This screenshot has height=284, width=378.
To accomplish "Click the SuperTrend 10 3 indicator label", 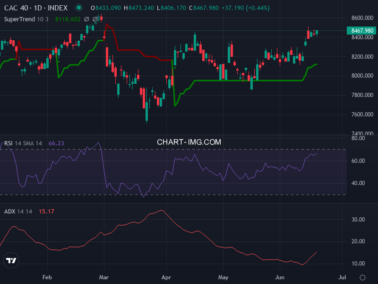I will (x=26, y=19).
